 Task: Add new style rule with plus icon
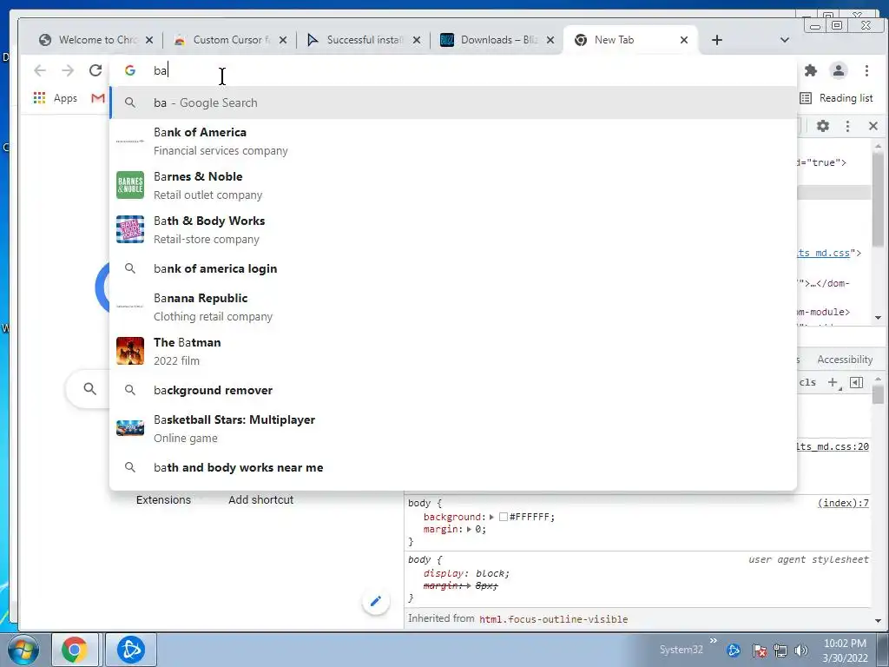(833, 382)
